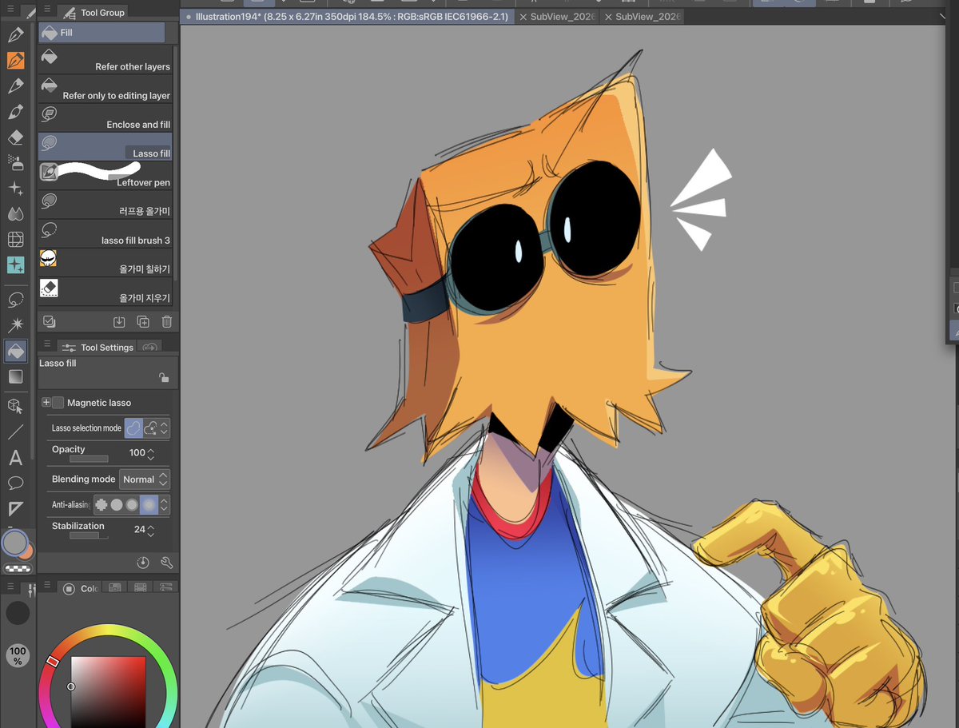Enable the Magnetic lasso checkbox
The width and height of the screenshot is (959, 728).
[58, 403]
